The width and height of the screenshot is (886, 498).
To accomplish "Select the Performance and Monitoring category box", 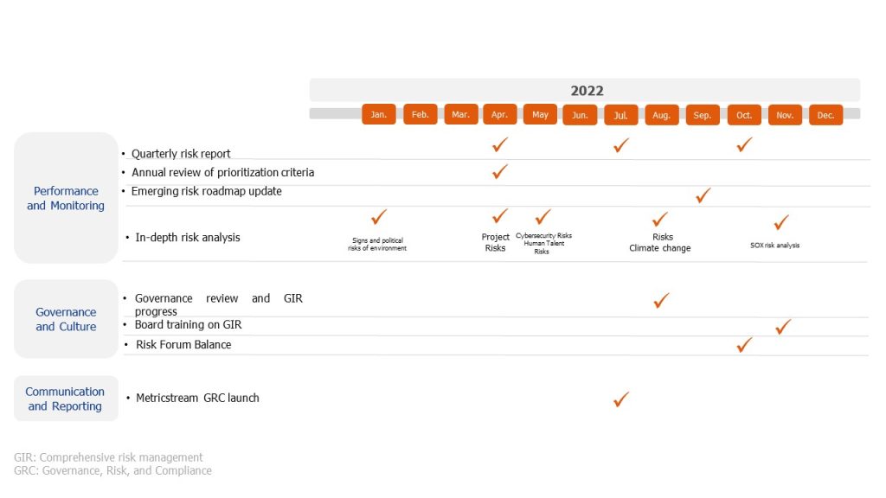I will tap(66, 198).
